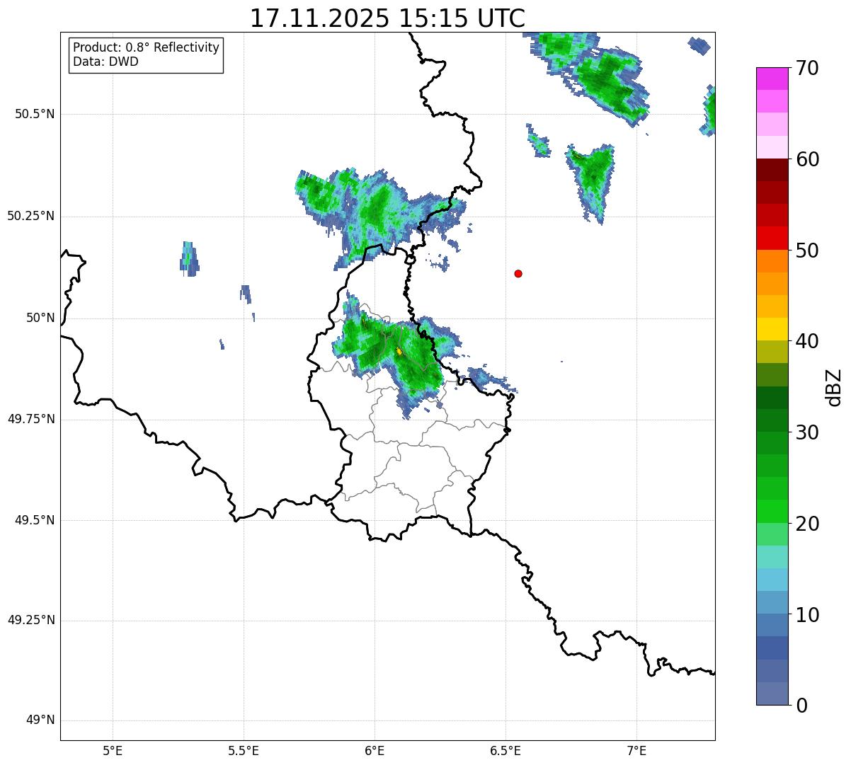This screenshot has width=851, height=765.
Task: Click the '50.25°N' latitude label
Action: [x=30, y=216]
